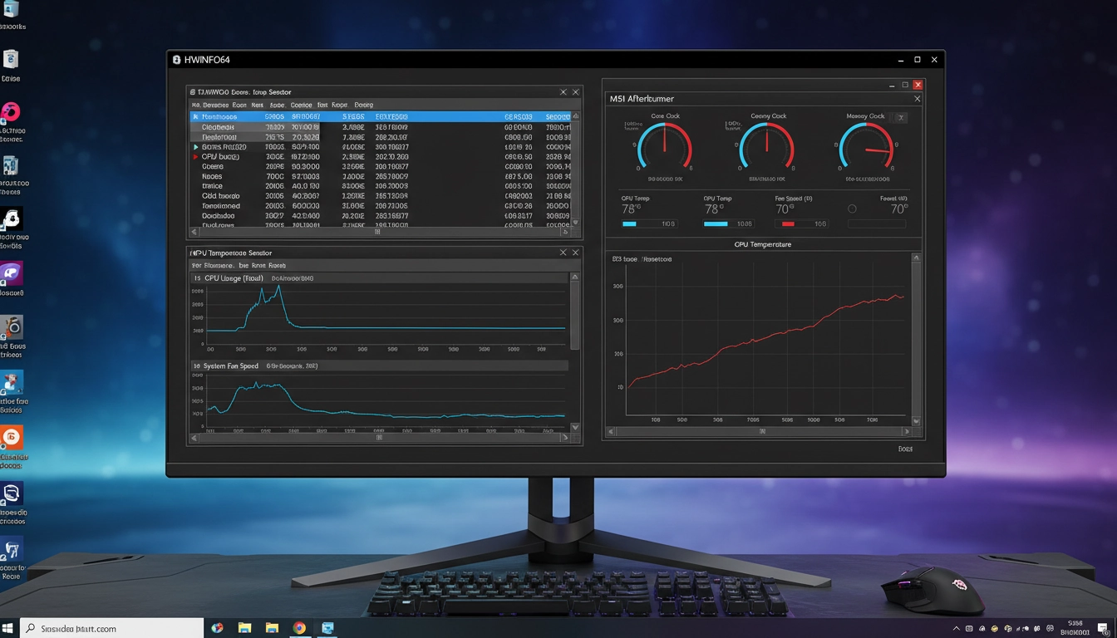Open the Windows Start menu
The image size is (1117, 638).
[x=8, y=629]
